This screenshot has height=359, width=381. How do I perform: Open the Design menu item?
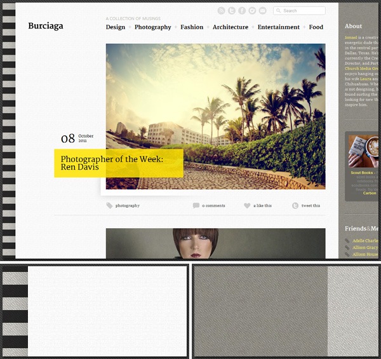[x=116, y=27]
